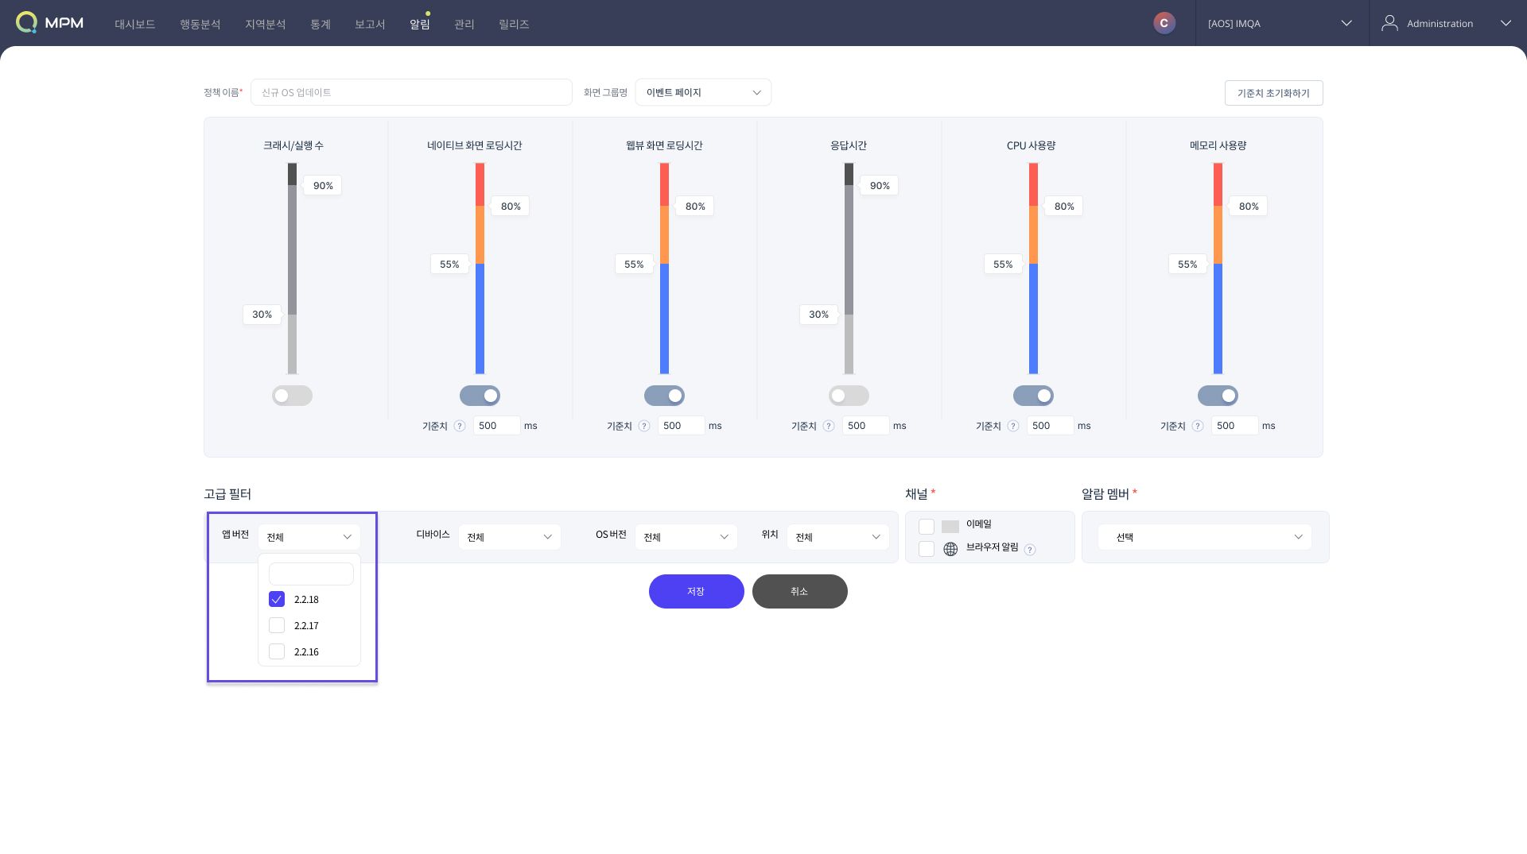1527x854 pixels.
Task: Show threshold help for memory usage
Action: [x=1198, y=426]
